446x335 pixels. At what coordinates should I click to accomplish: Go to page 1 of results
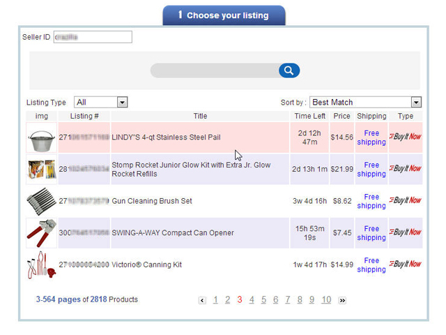point(215,299)
